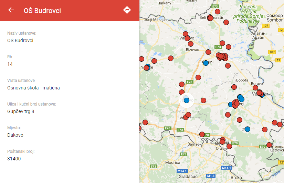
Task: Click the red marker at Borovo
Action: coord(255,88)
